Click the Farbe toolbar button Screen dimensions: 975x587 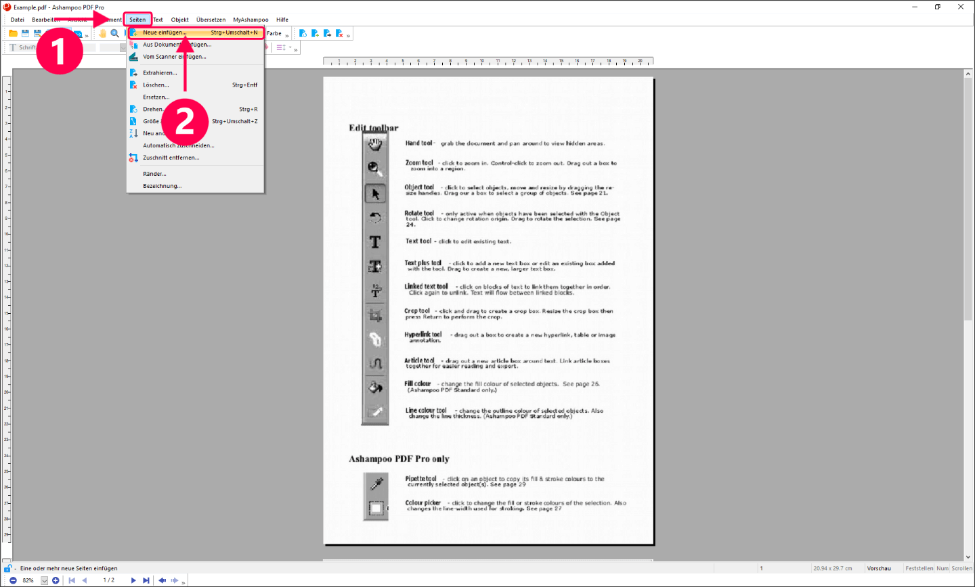point(274,33)
